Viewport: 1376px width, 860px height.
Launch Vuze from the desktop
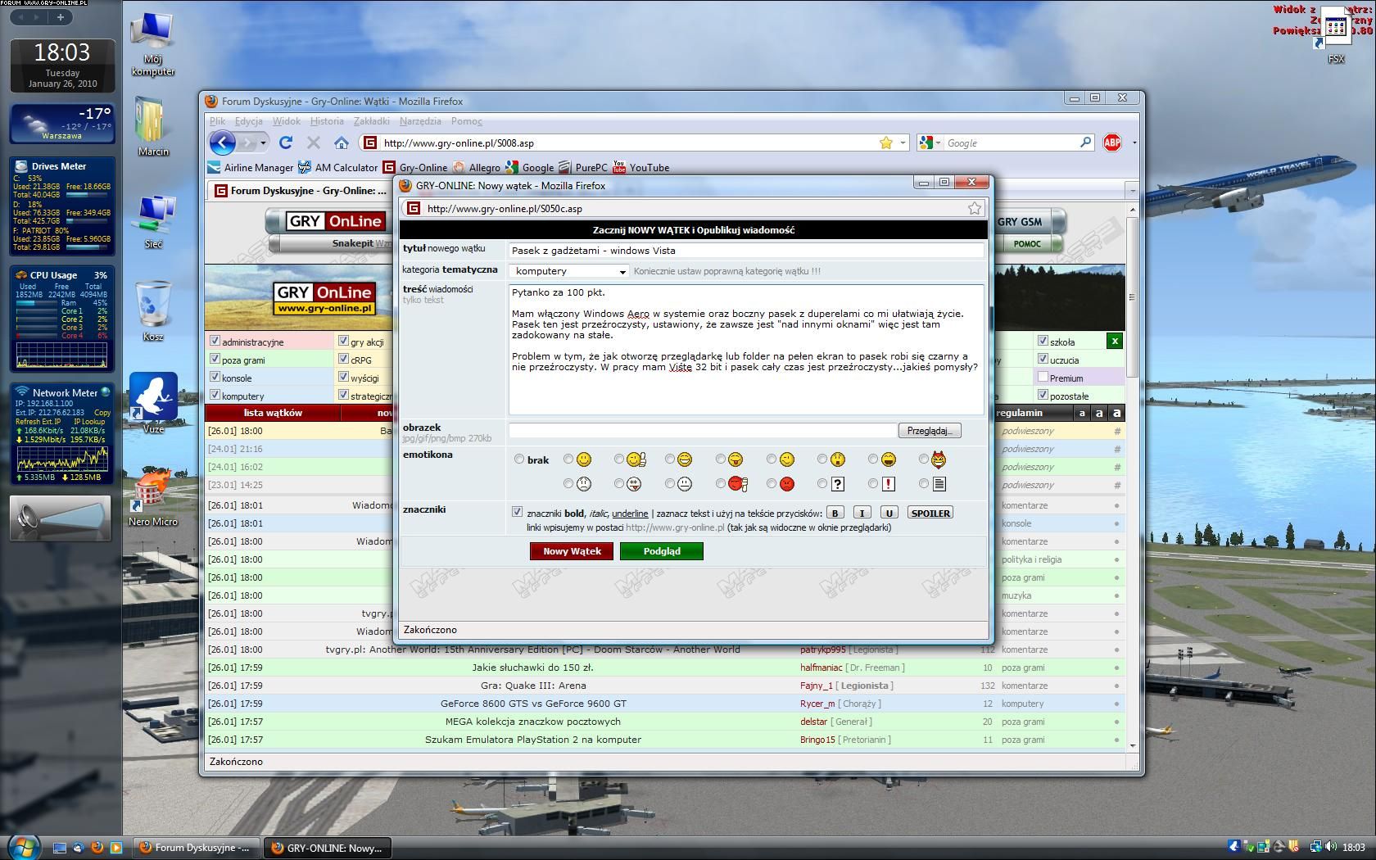click(x=153, y=403)
